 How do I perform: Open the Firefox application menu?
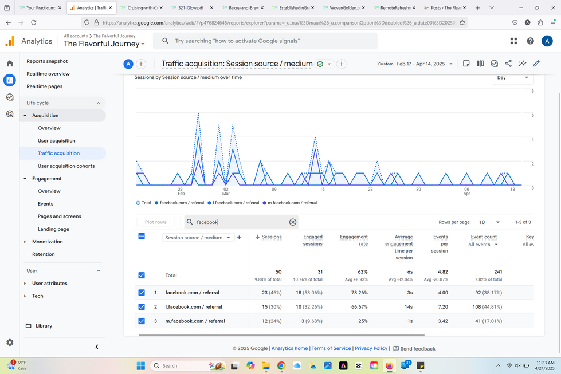553,22
